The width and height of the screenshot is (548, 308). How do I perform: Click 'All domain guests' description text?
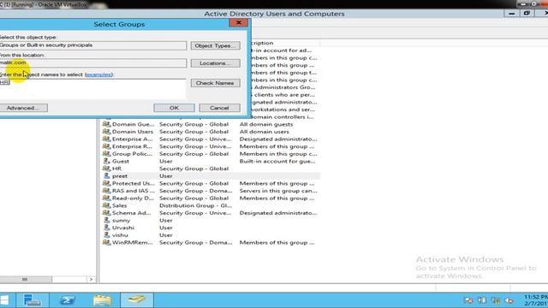pos(266,124)
